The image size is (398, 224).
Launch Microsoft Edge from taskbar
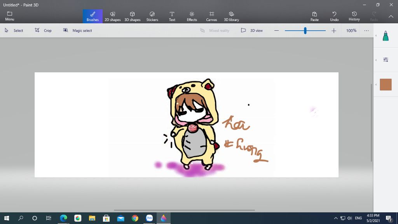pyautogui.click(x=63, y=218)
